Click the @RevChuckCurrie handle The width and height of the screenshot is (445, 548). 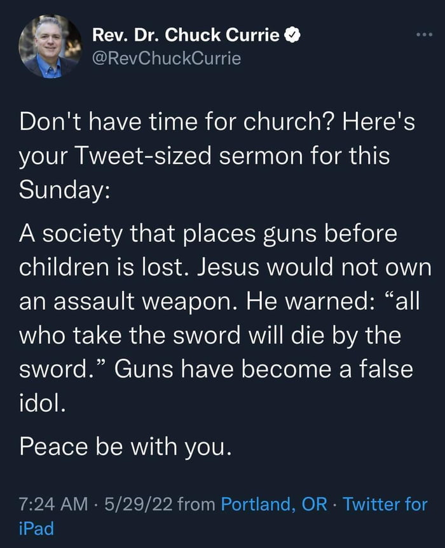coord(167,59)
